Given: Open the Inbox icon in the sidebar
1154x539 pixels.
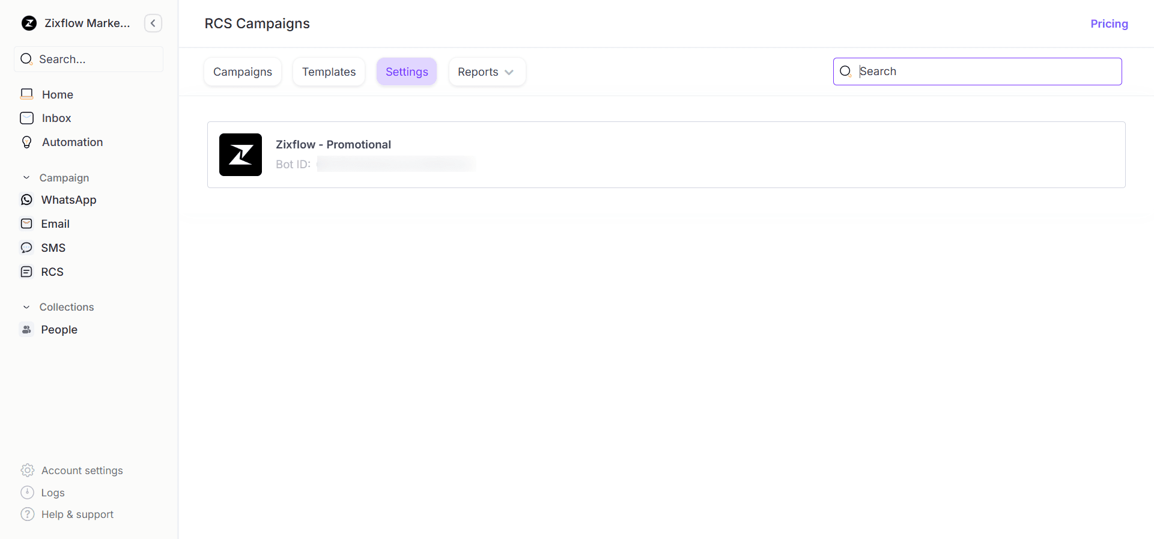Looking at the screenshot, I should [26, 118].
